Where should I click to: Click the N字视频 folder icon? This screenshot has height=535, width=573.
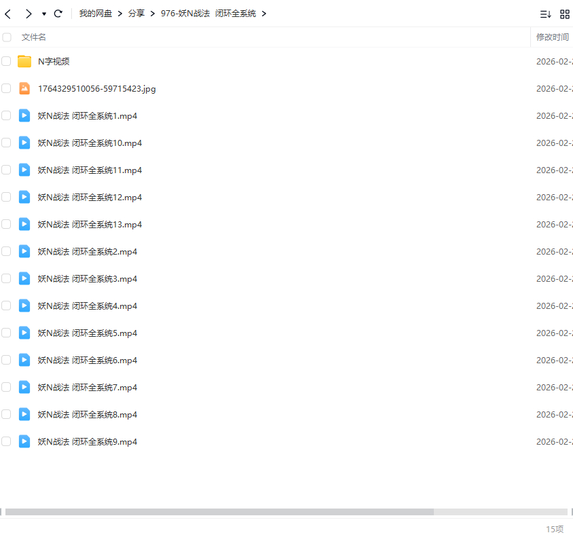tap(24, 62)
